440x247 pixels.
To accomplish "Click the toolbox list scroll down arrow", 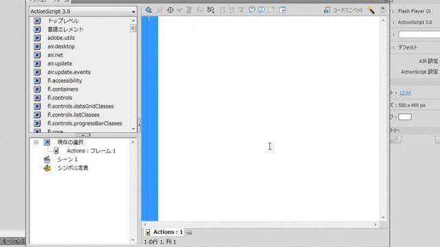I will tap(133, 129).
